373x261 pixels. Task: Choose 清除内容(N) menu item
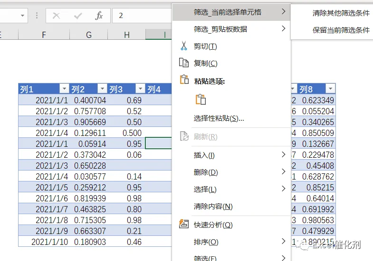tap(231, 207)
